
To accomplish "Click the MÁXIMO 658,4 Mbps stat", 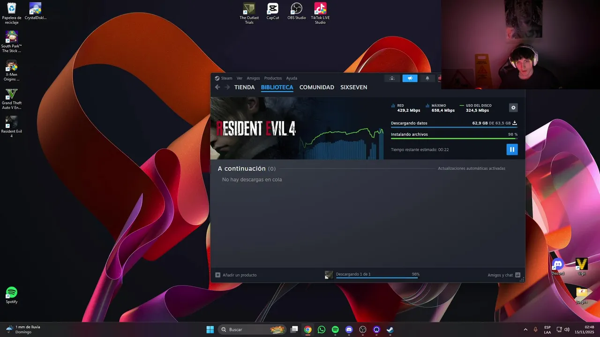I will point(440,108).
